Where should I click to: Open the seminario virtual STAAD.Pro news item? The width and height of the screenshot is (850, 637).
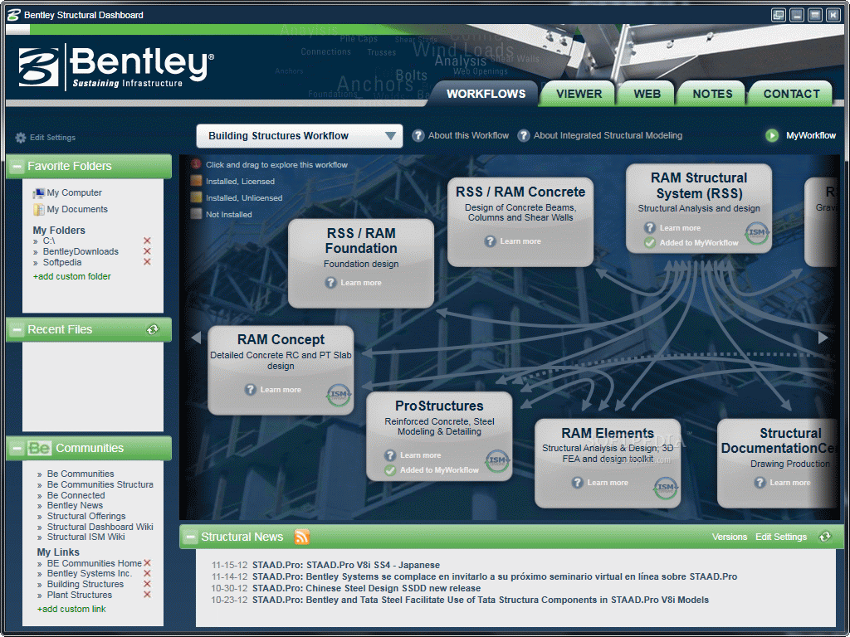[495, 577]
